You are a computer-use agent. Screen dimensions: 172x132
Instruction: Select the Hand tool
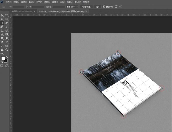click(x=2, y=50)
